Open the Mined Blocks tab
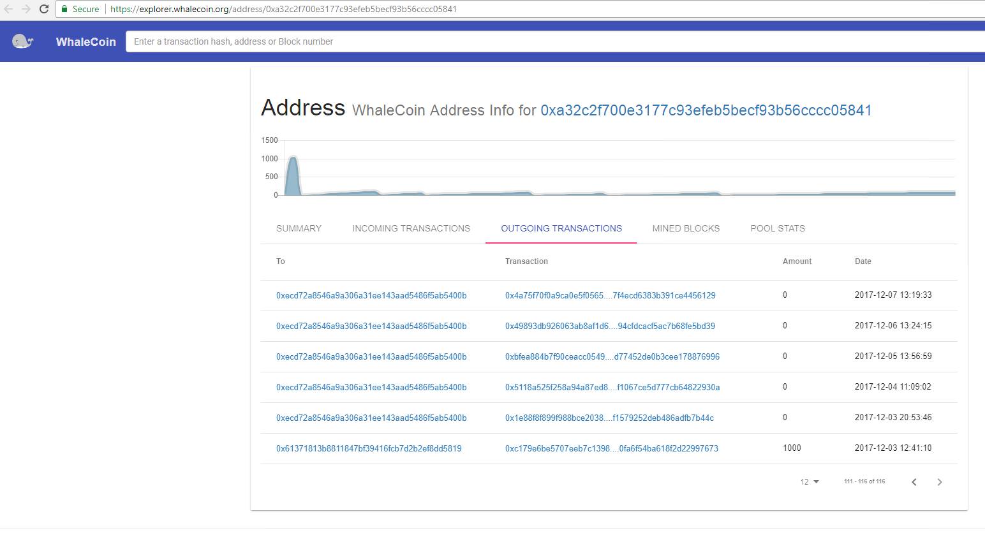The height and width of the screenshot is (535, 985). click(x=686, y=228)
